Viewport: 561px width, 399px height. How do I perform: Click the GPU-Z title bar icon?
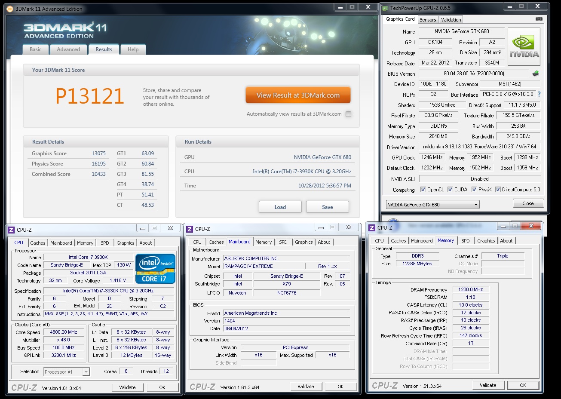385,8
